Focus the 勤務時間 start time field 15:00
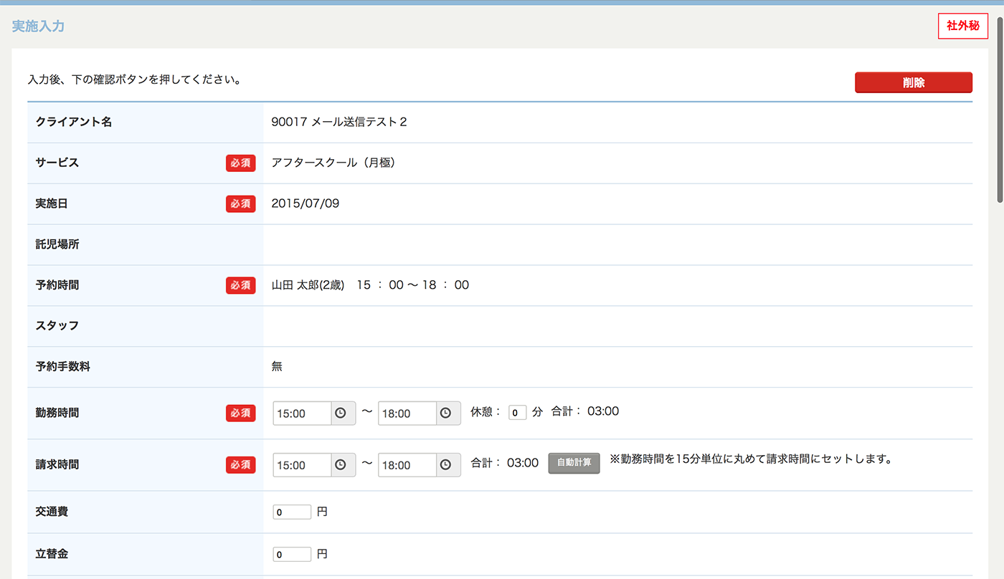Screen dimensions: 1004x579 pyautogui.click(x=302, y=413)
